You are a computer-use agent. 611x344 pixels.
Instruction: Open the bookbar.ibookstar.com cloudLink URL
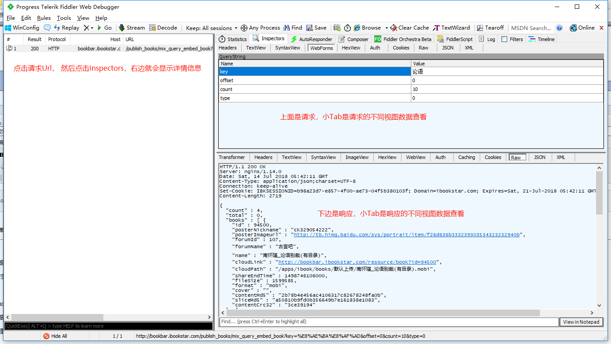(357, 262)
